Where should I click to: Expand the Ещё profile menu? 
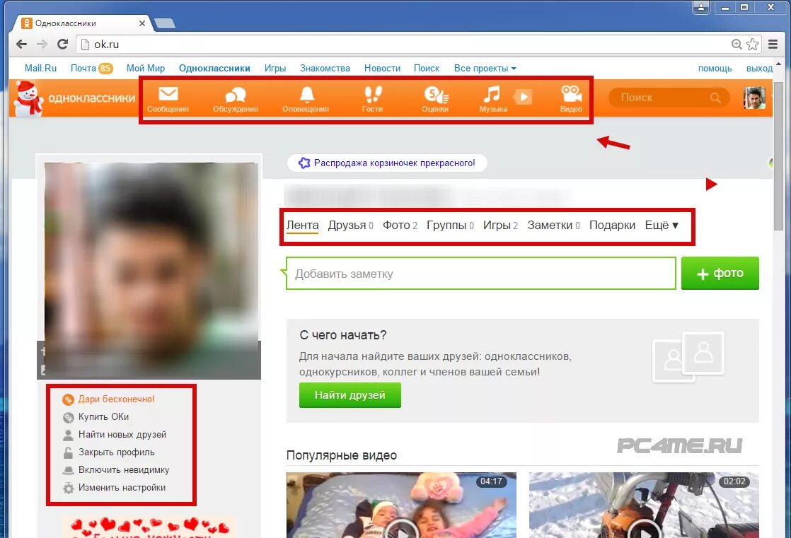(x=662, y=225)
